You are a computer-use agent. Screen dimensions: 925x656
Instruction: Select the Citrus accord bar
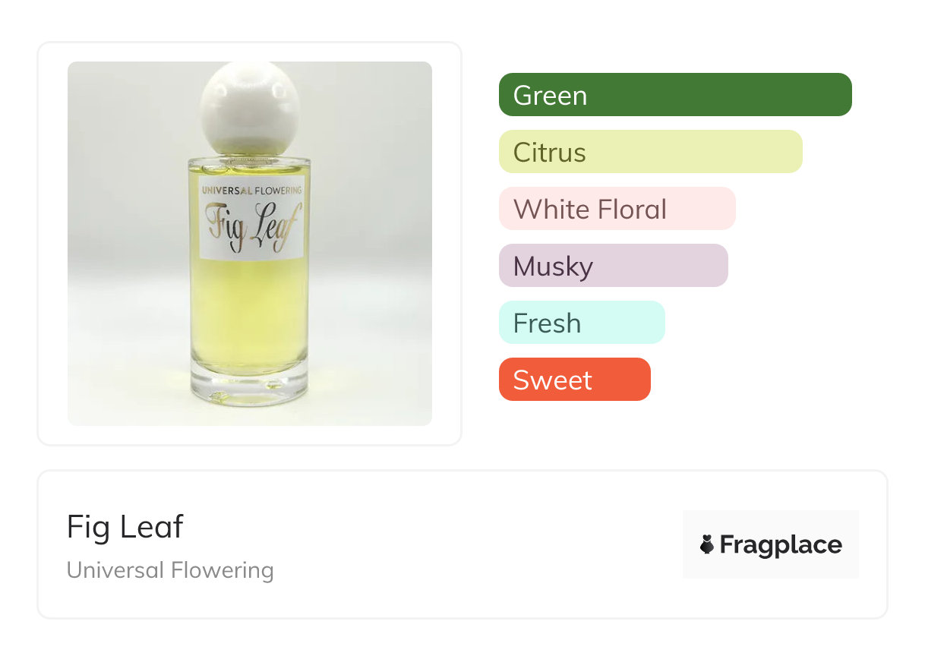650,152
